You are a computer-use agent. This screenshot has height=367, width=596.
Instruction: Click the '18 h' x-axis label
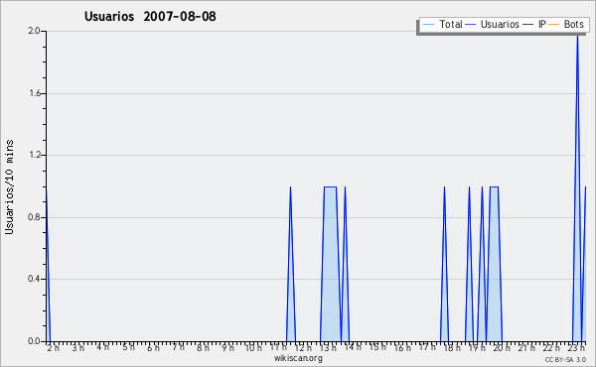point(452,348)
